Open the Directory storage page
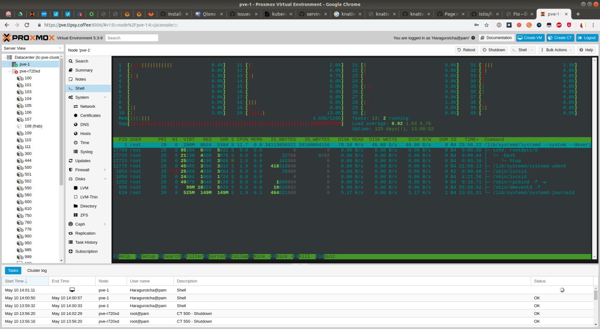The height and width of the screenshot is (329, 600). (x=88, y=206)
